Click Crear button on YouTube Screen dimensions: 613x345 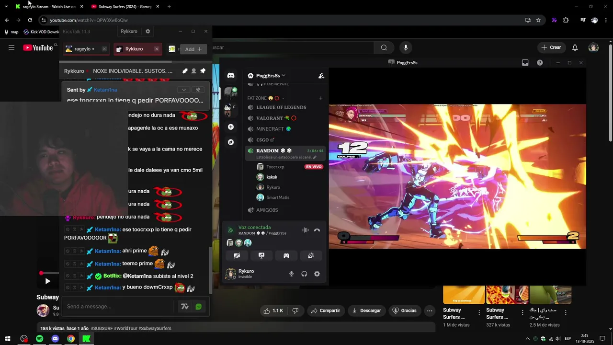click(x=551, y=47)
